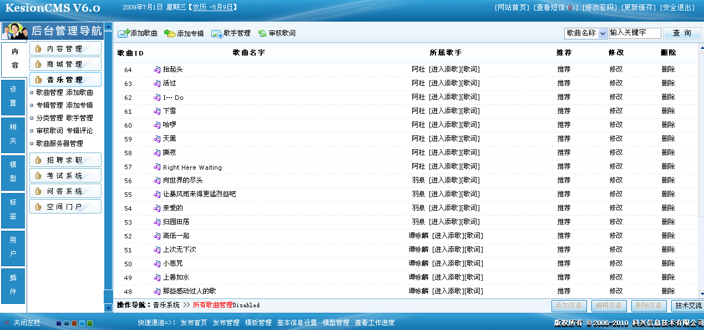Click the 审核歌词 refresh icon

click(262, 34)
